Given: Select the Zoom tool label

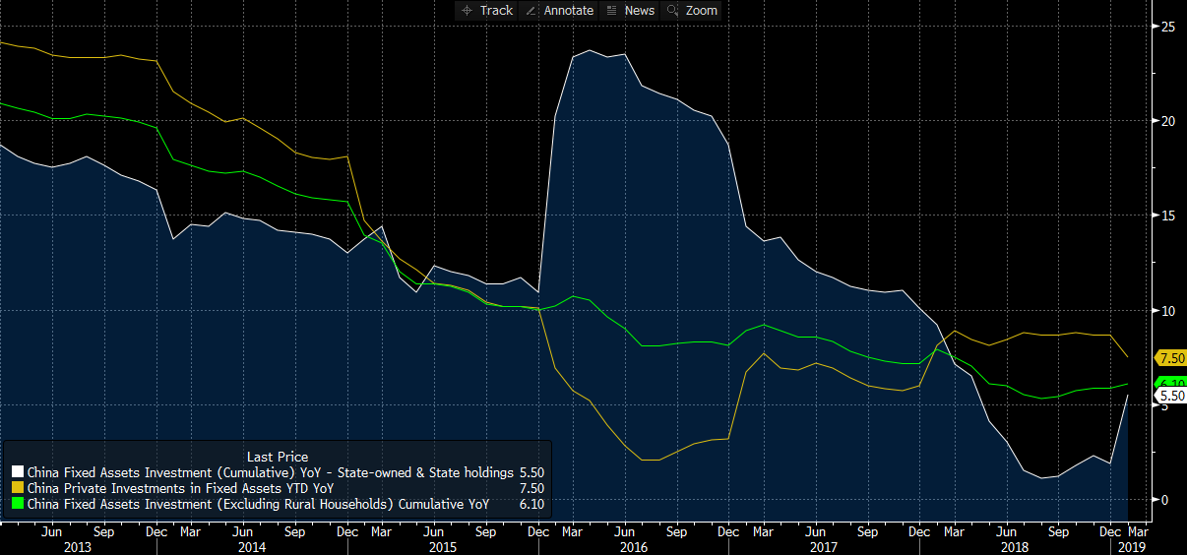Looking at the screenshot, I should click(702, 11).
